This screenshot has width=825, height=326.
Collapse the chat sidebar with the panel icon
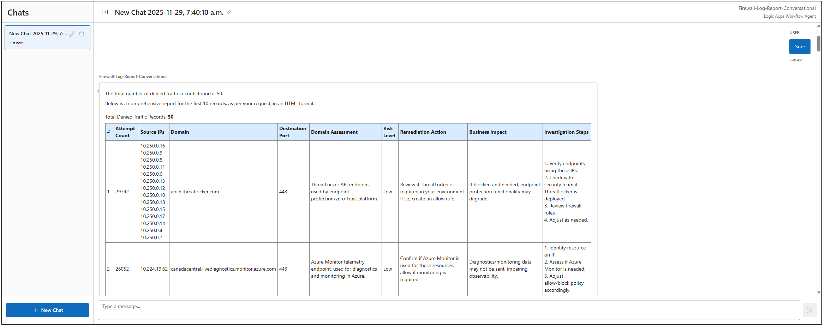click(105, 12)
